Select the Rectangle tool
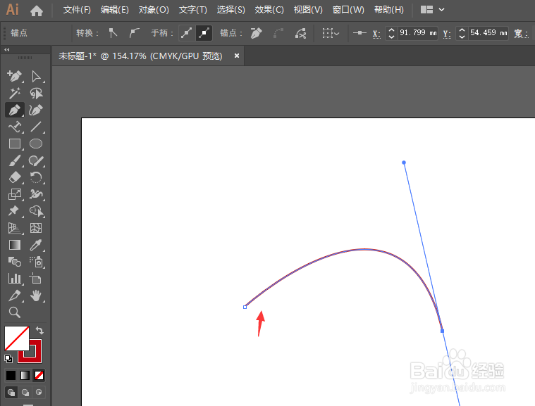 pyautogui.click(x=14, y=144)
